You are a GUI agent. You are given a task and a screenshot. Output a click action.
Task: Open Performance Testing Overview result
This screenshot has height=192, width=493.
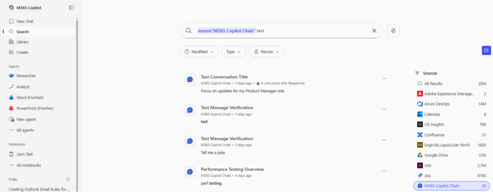pos(232,169)
